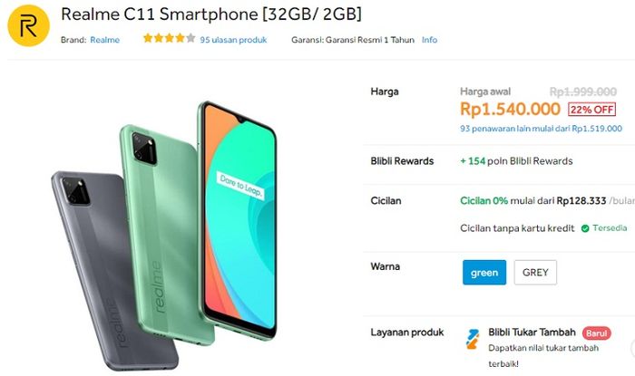
Task: Open the Realme brand link
Action: (105, 40)
